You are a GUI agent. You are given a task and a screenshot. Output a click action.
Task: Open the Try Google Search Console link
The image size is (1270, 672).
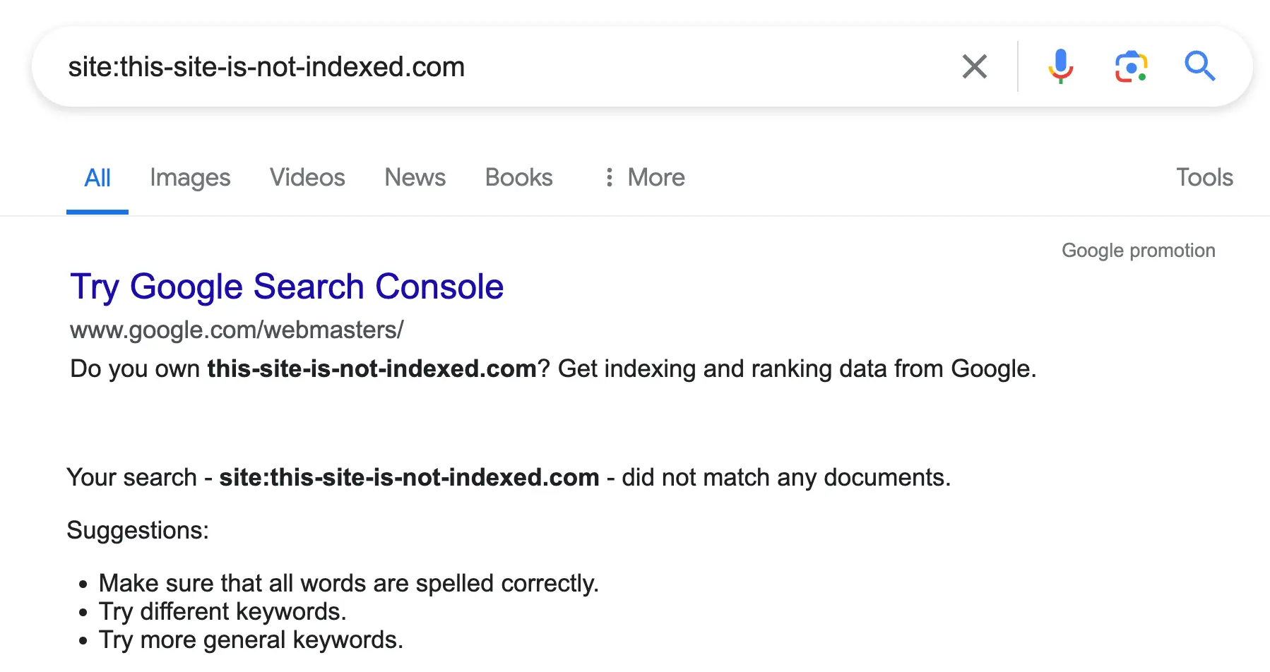click(287, 287)
